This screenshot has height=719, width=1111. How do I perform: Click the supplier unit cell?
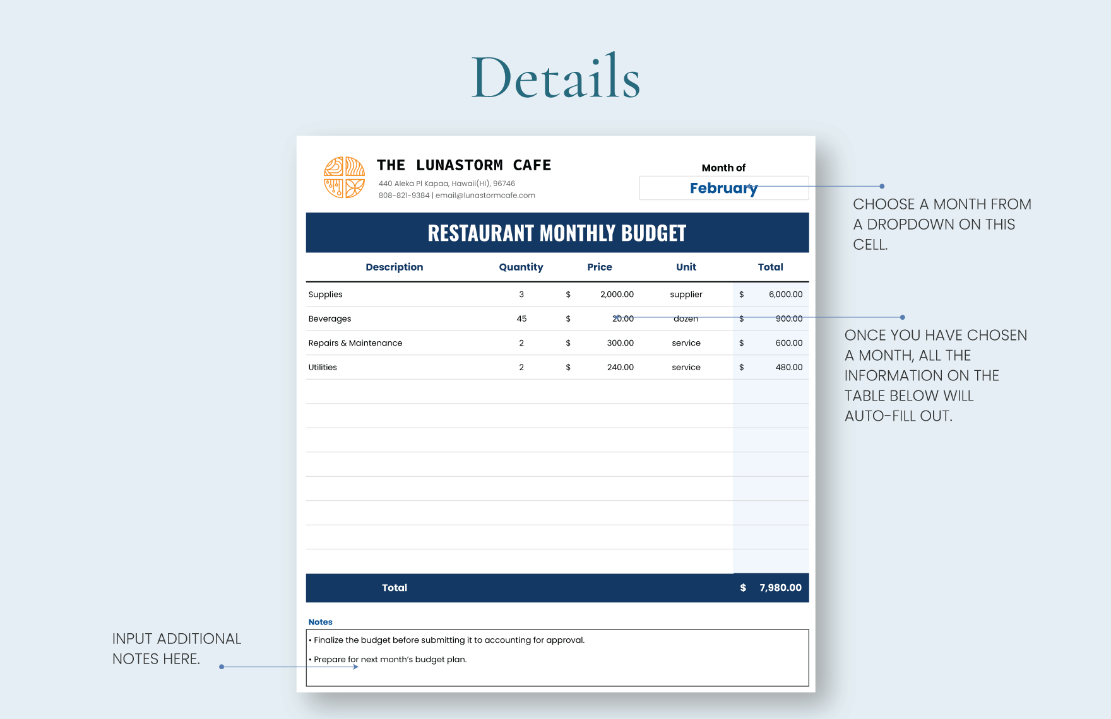(686, 295)
